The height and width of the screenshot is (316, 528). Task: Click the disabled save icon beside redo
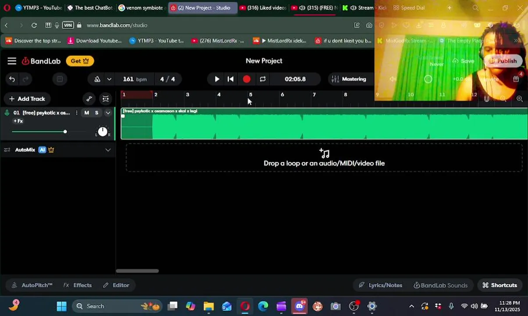coord(60,79)
